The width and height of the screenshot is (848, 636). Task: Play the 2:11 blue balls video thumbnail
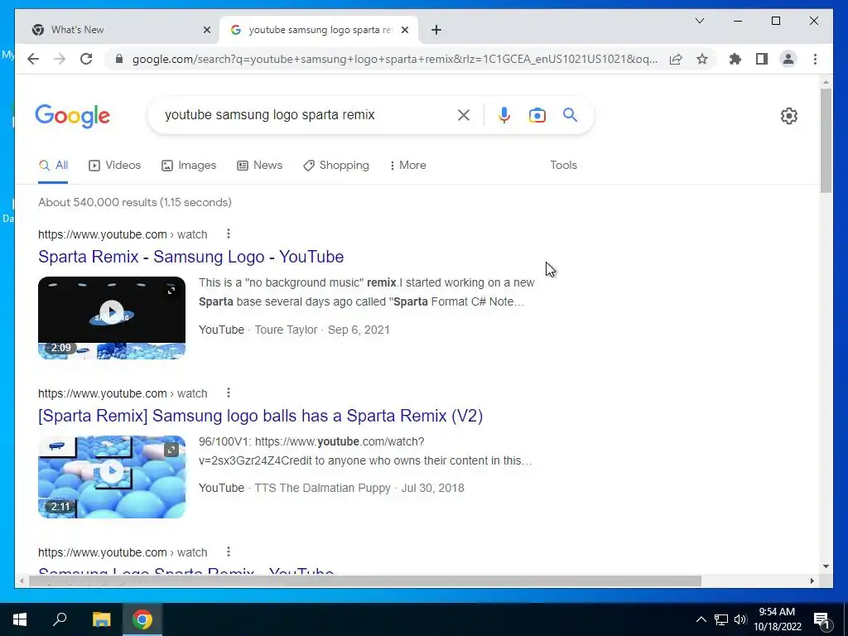coord(112,476)
